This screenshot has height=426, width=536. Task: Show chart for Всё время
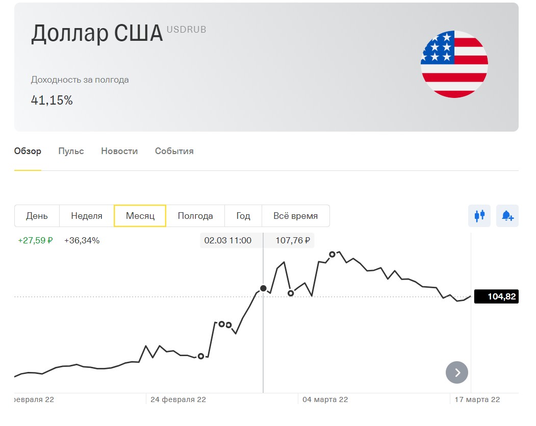pos(295,216)
